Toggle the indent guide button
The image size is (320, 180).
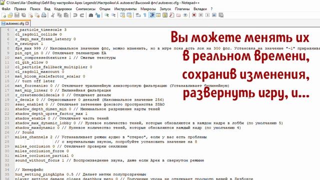click(x=152, y=15)
